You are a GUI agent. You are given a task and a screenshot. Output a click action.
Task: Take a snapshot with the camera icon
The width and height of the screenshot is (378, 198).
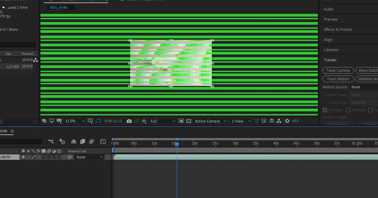[x=129, y=121]
